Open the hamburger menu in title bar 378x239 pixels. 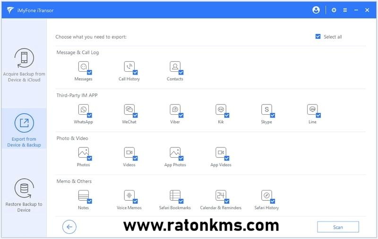click(x=345, y=10)
